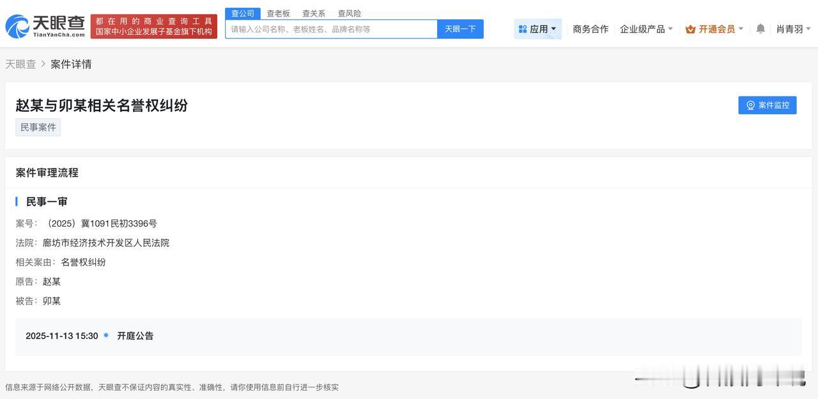Click the cause 名誉权纠纷 value
The image size is (818, 399).
[84, 262]
